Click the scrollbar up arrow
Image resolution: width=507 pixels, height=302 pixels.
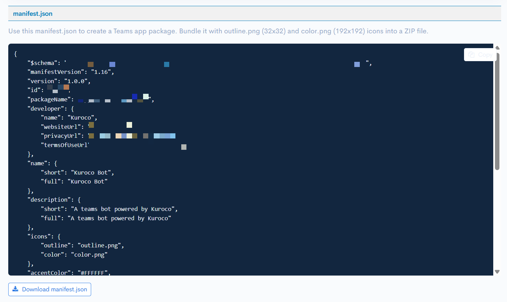point(497,47)
